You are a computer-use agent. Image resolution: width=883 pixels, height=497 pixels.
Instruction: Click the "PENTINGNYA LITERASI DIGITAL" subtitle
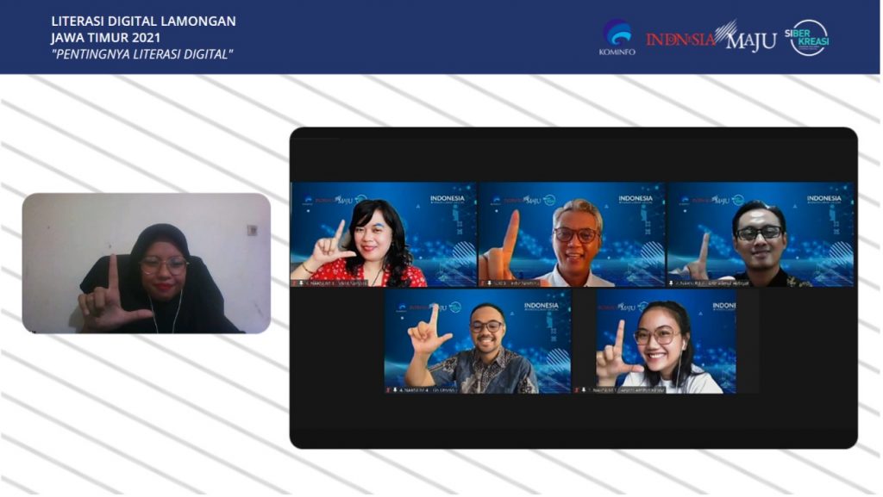(x=142, y=54)
